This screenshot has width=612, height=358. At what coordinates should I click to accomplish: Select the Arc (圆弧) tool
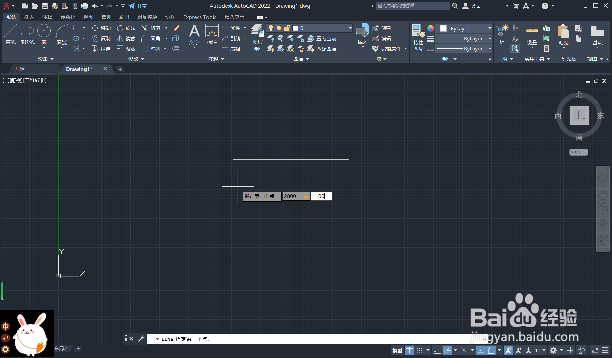(x=62, y=34)
